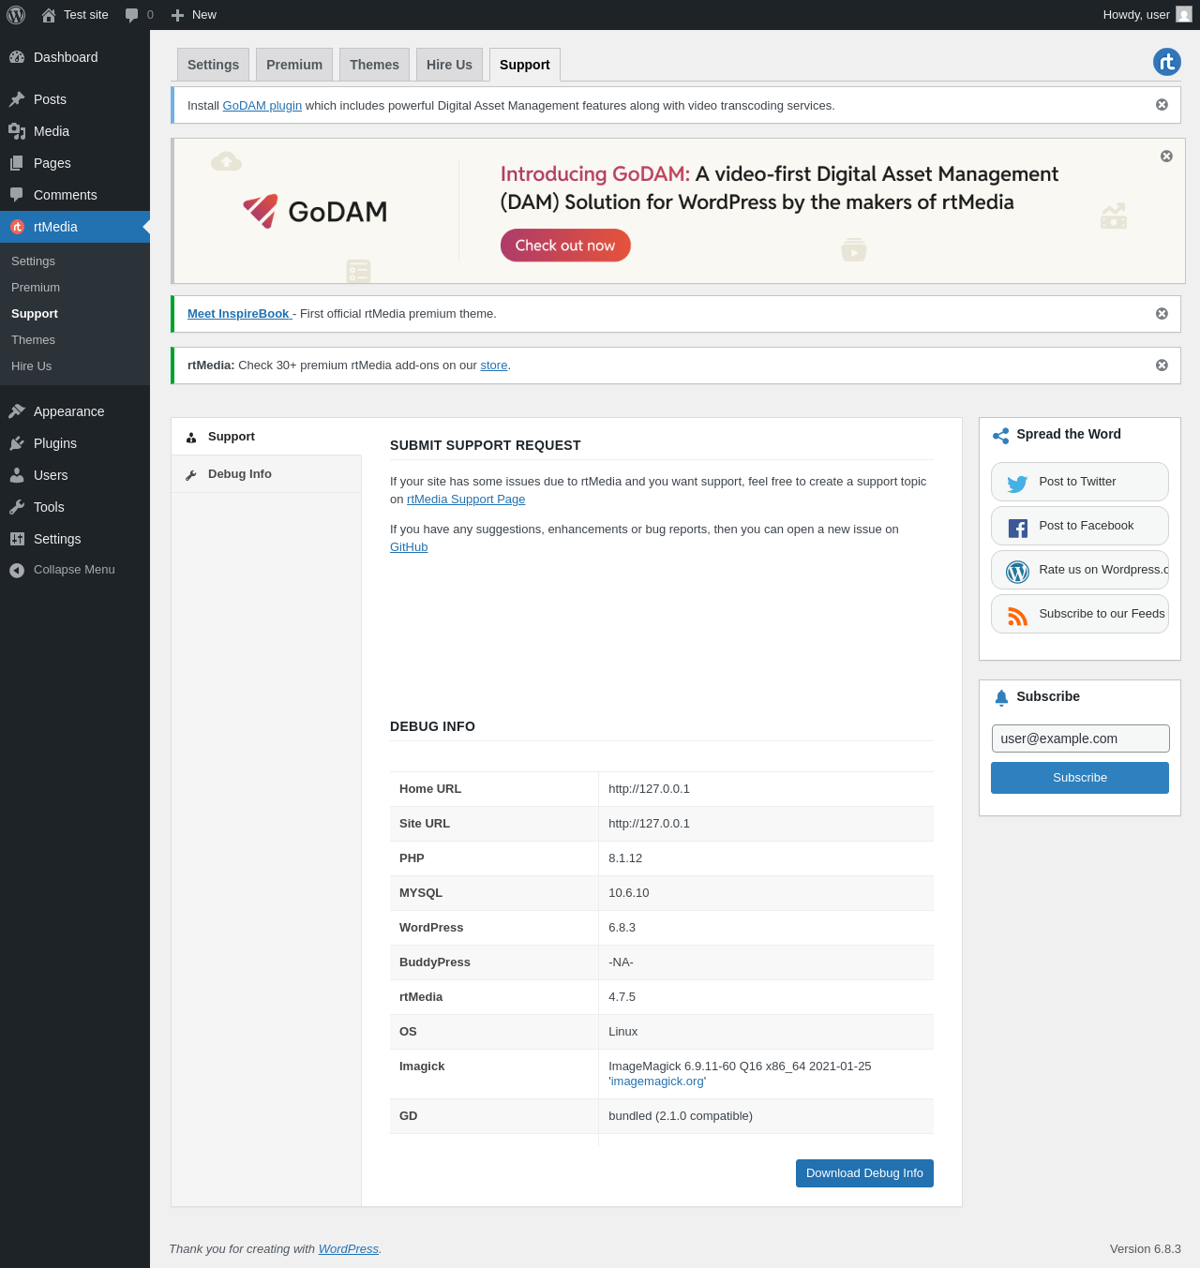Click the Comments icon in sidebar
The width and height of the screenshot is (1200, 1268).
[x=17, y=195]
